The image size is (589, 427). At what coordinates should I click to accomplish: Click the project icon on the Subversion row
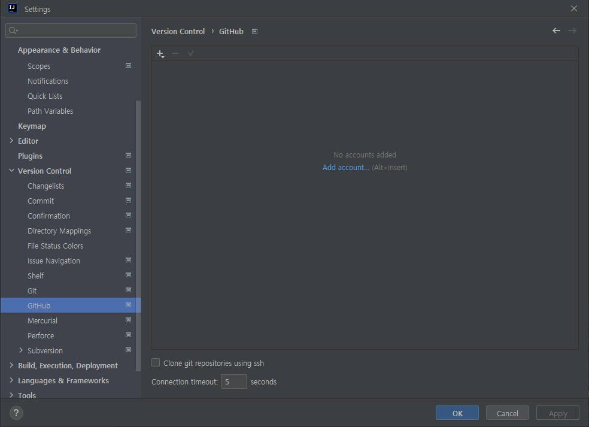(x=129, y=350)
